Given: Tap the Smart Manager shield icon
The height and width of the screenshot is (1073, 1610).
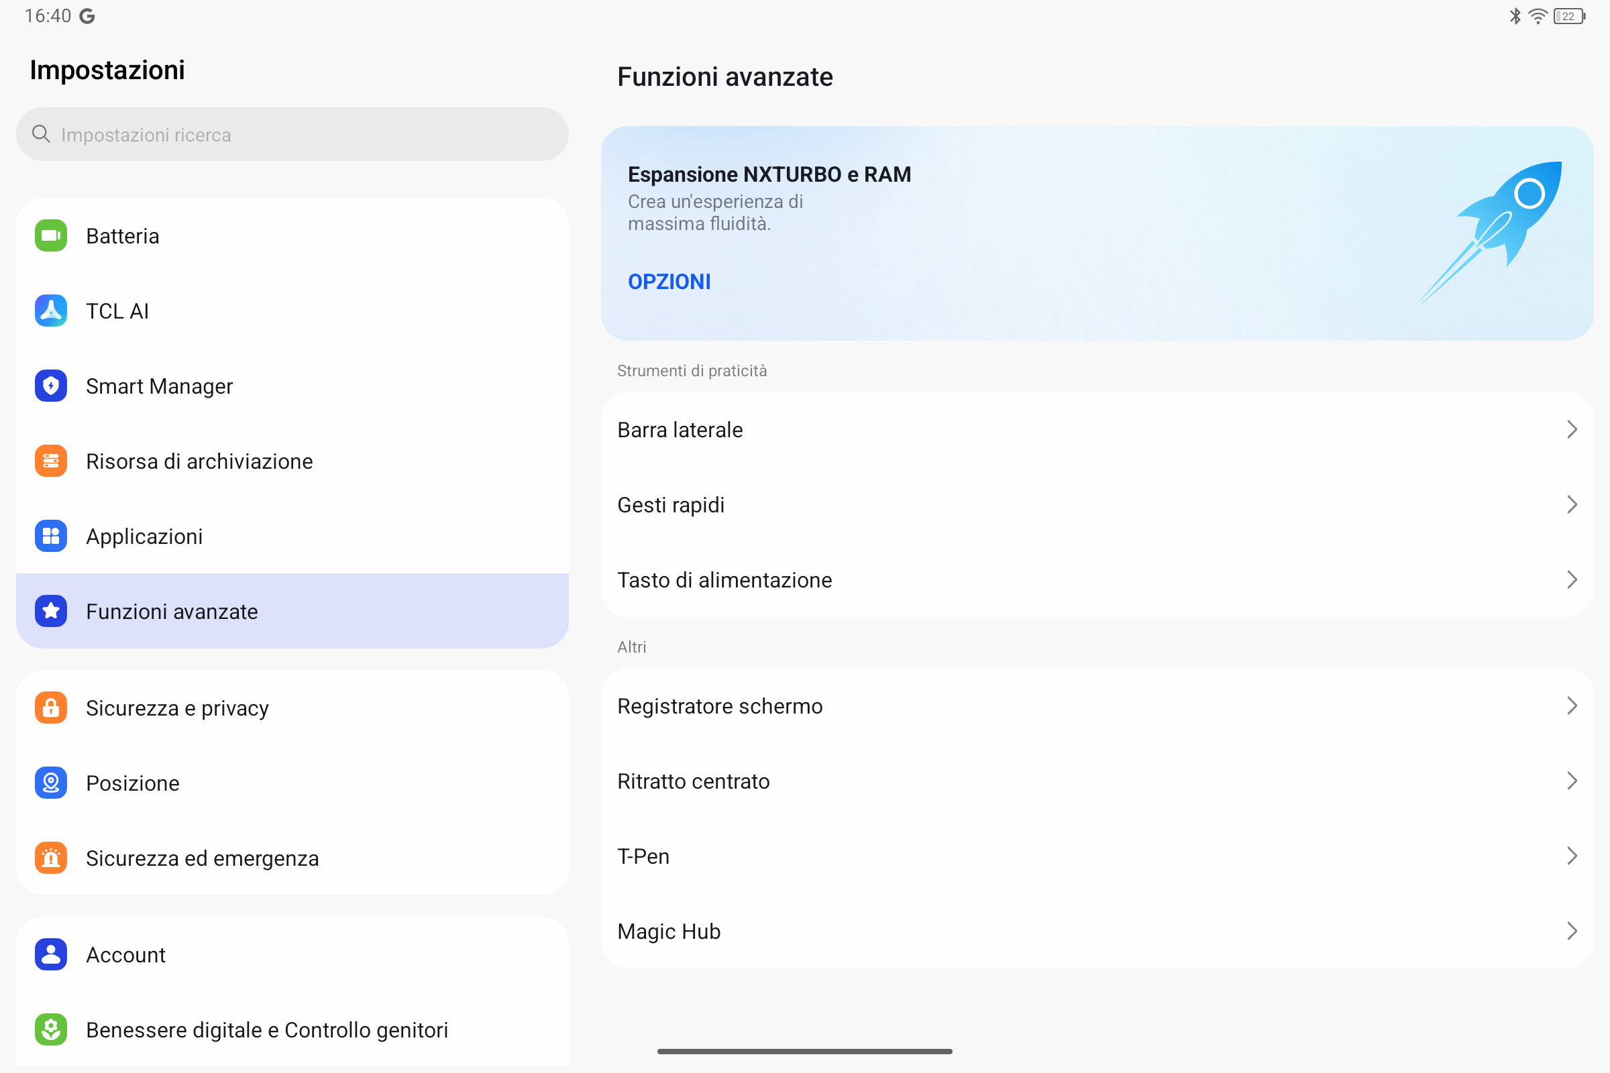Looking at the screenshot, I should coord(51,386).
